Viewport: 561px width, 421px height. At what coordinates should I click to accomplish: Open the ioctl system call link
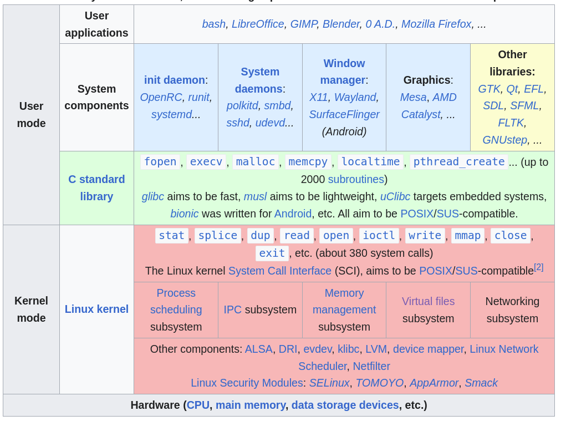click(x=379, y=235)
